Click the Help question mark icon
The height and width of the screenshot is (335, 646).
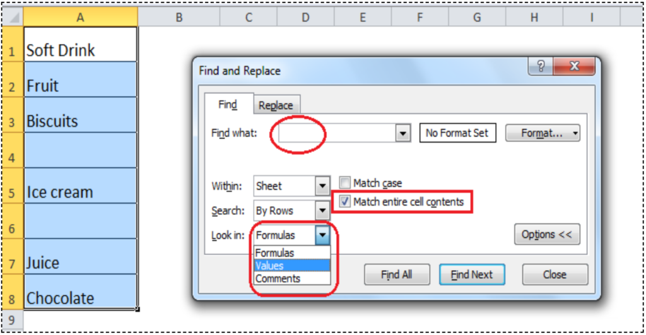click(541, 67)
